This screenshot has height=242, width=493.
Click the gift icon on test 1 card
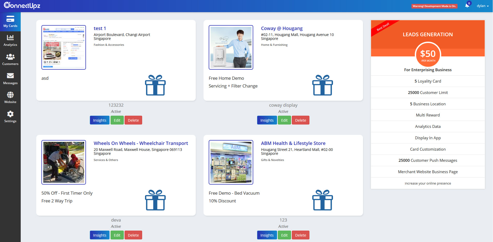click(x=155, y=85)
